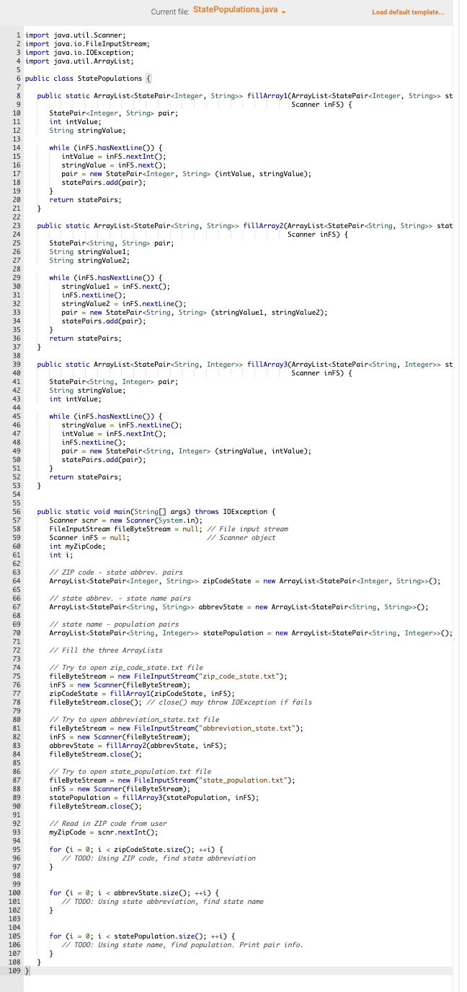This screenshot has height=992, width=467.
Task: Click the '// Fill the three ArrayLists' comment
Action: click(105, 651)
